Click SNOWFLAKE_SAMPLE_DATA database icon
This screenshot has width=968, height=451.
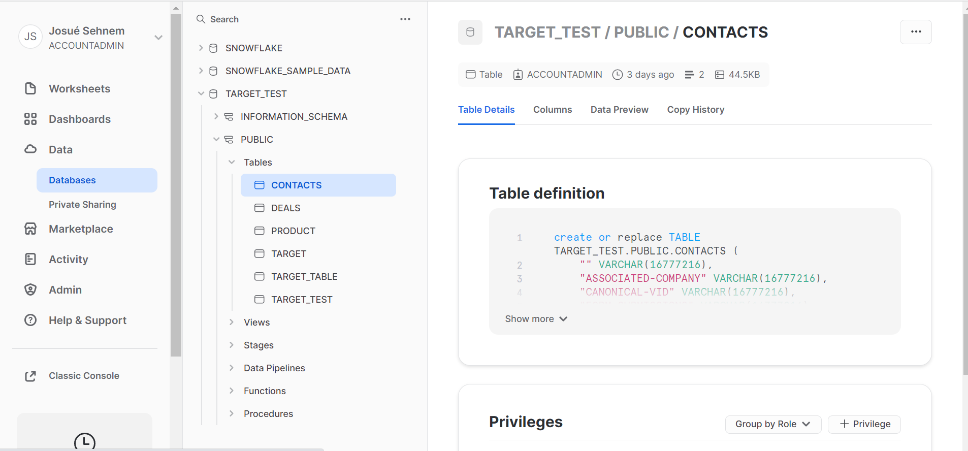214,71
